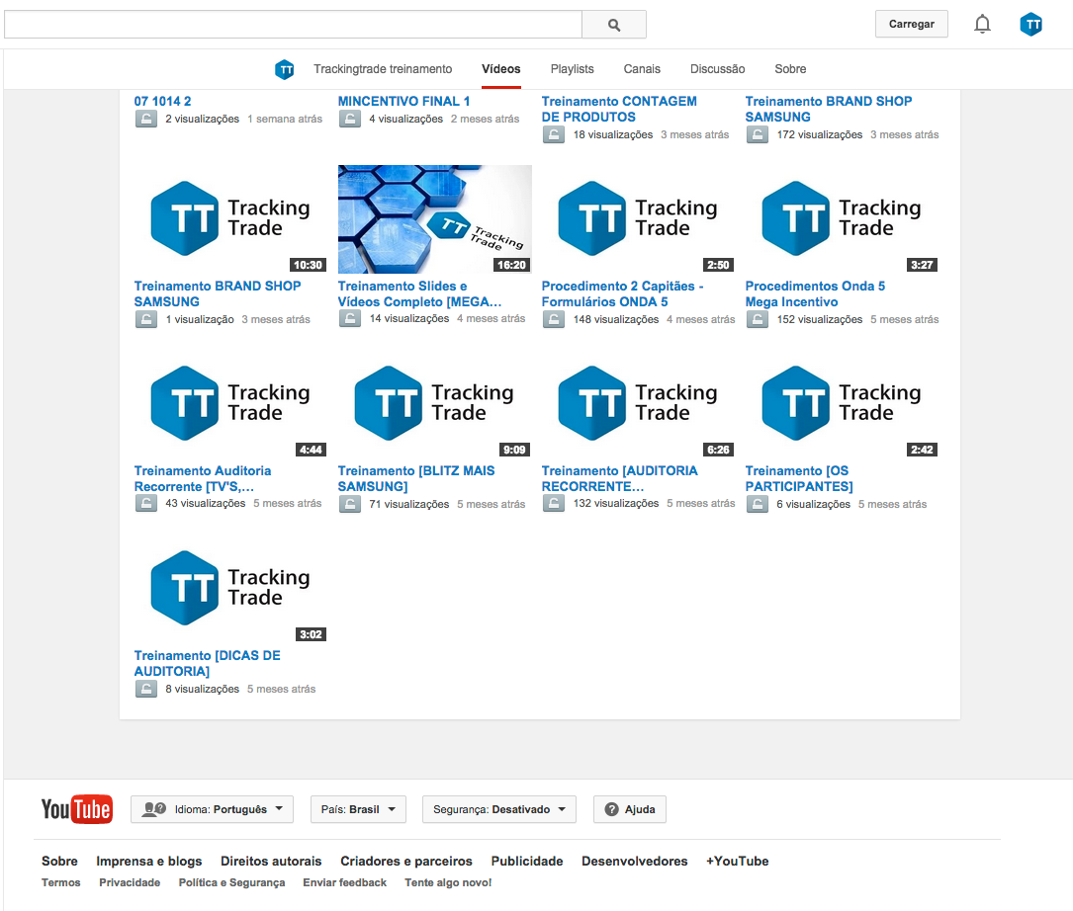The width and height of the screenshot is (1073, 911).
Task: Click the lock icon beside 152 visualizações
Action: point(757,319)
